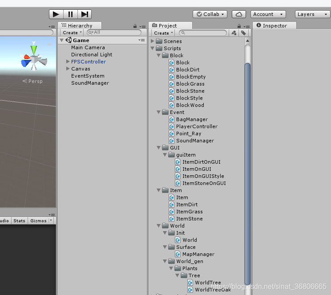Viewport: 331px width, 295px height.
Task: Toggle Persp projection label in Scene view
Action: [x=32, y=81]
